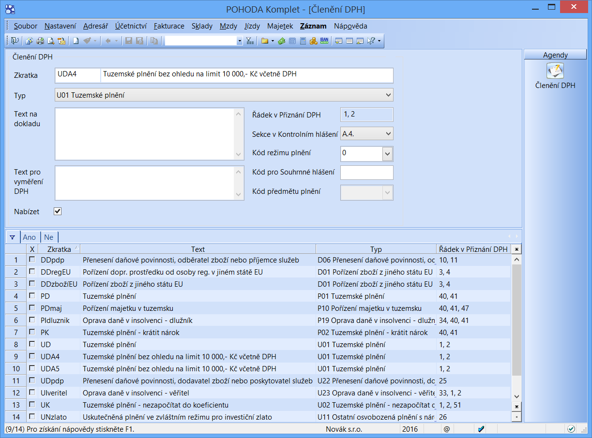Screen dimensions: 592x438
Task: Sort table by Zkratka column header
Action: (x=59, y=249)
